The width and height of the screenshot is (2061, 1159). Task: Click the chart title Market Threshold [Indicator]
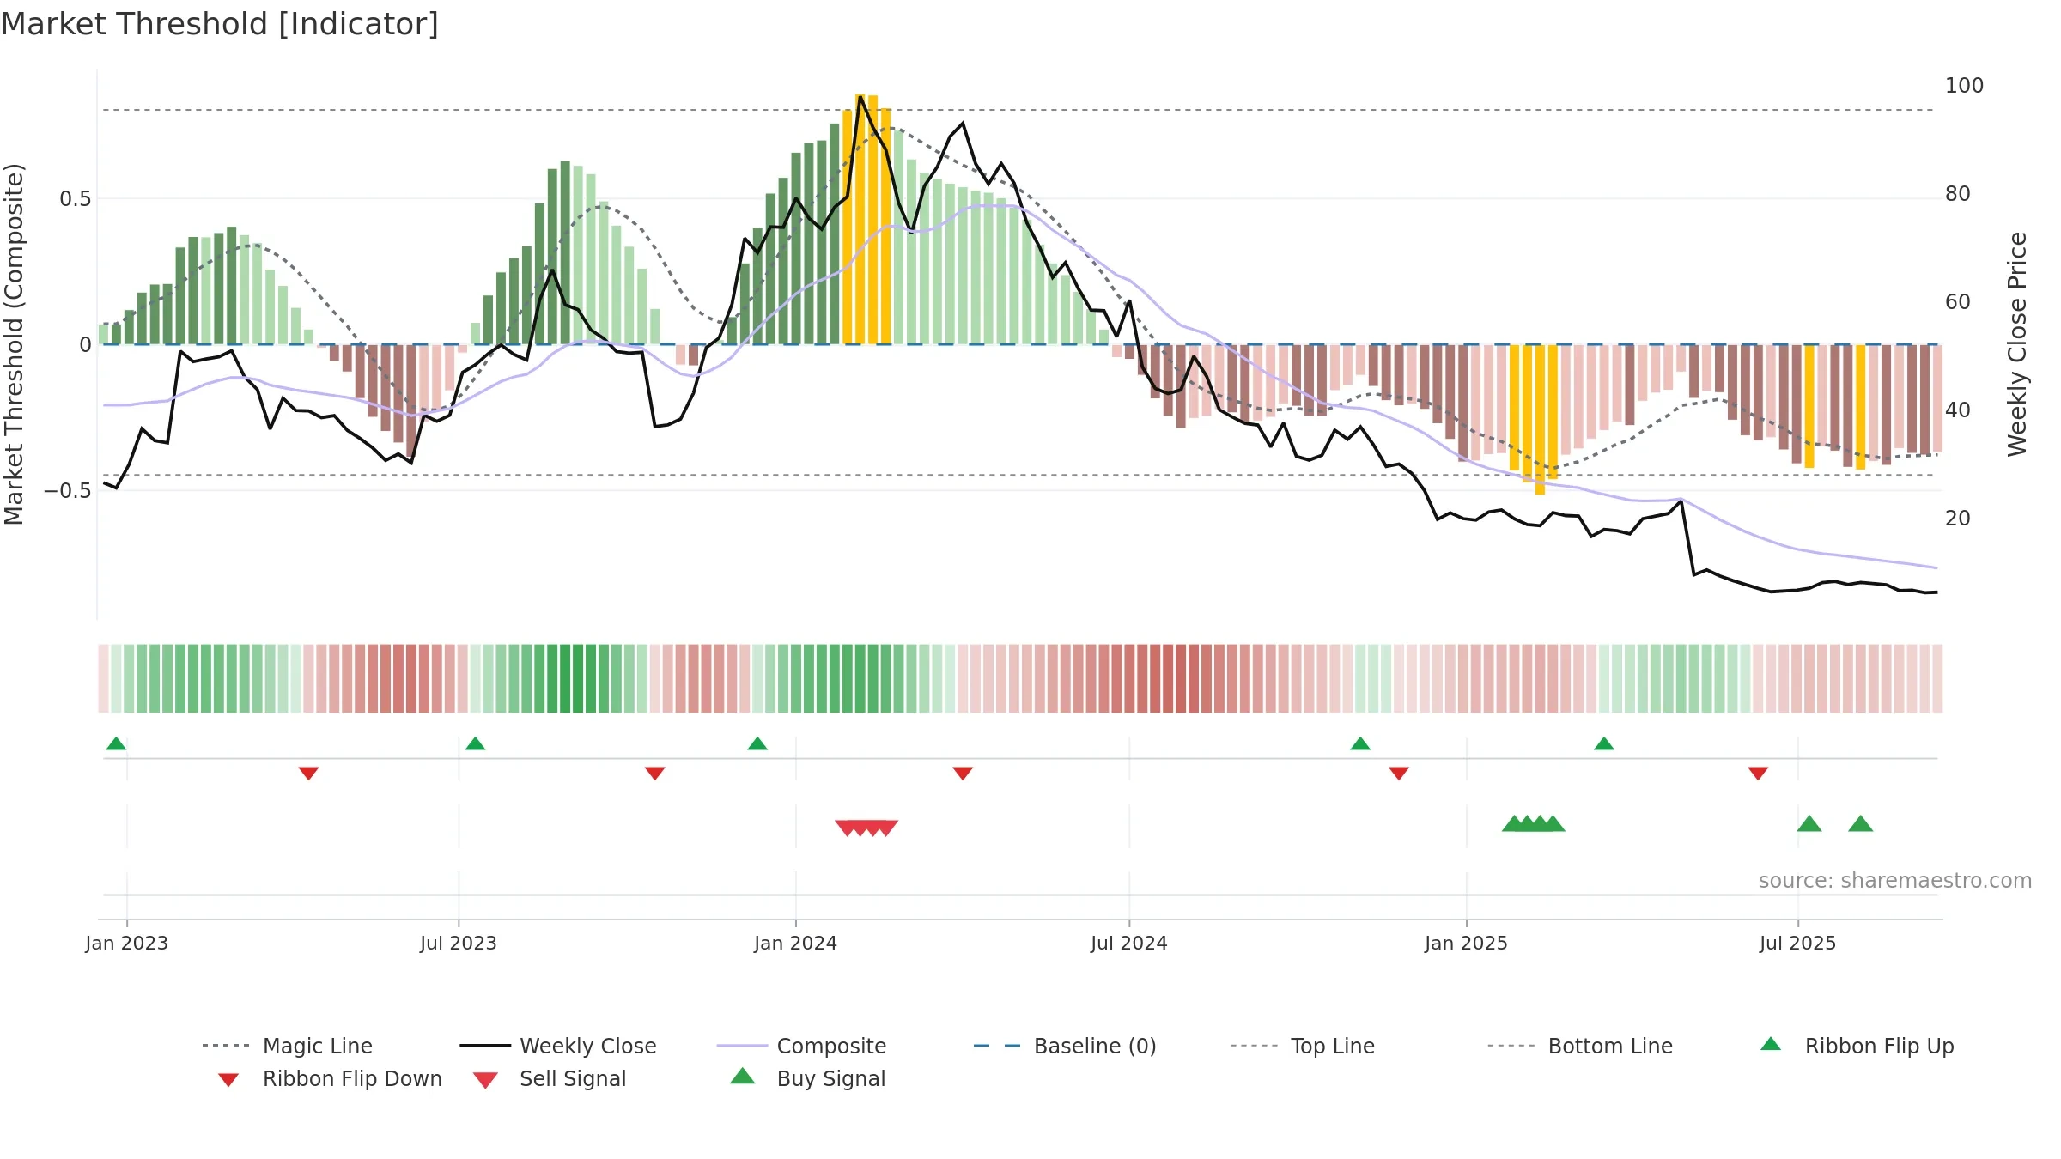tap(220, 24)
